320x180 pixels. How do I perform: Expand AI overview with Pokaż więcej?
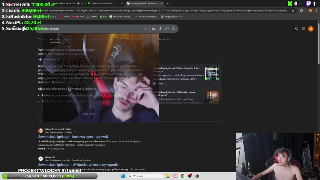click(x=90, y=114)
